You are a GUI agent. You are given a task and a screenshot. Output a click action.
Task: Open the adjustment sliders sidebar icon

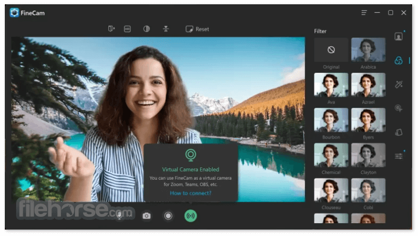399,156
